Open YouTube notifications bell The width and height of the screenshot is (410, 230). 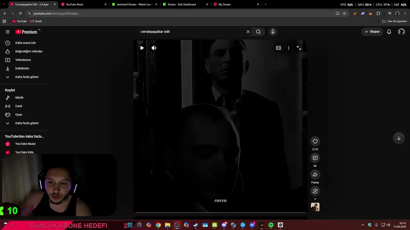(389, 32)
